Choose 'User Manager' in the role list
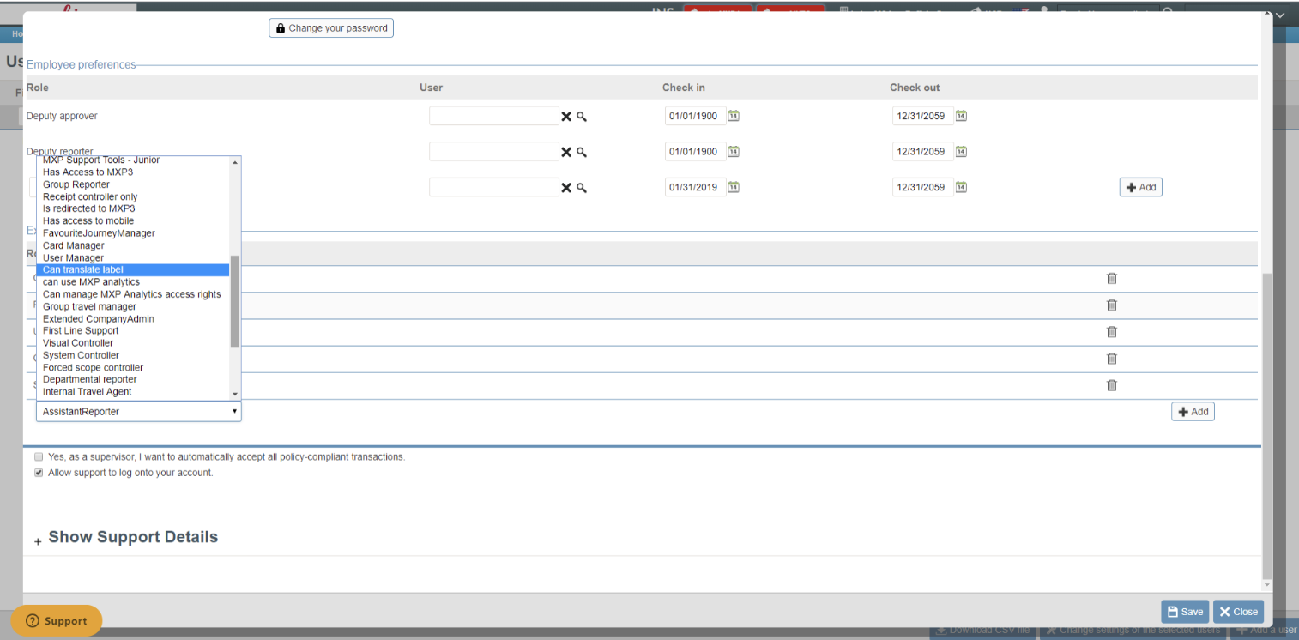Viewport: 1299px width, 640px height. point(73,258)
